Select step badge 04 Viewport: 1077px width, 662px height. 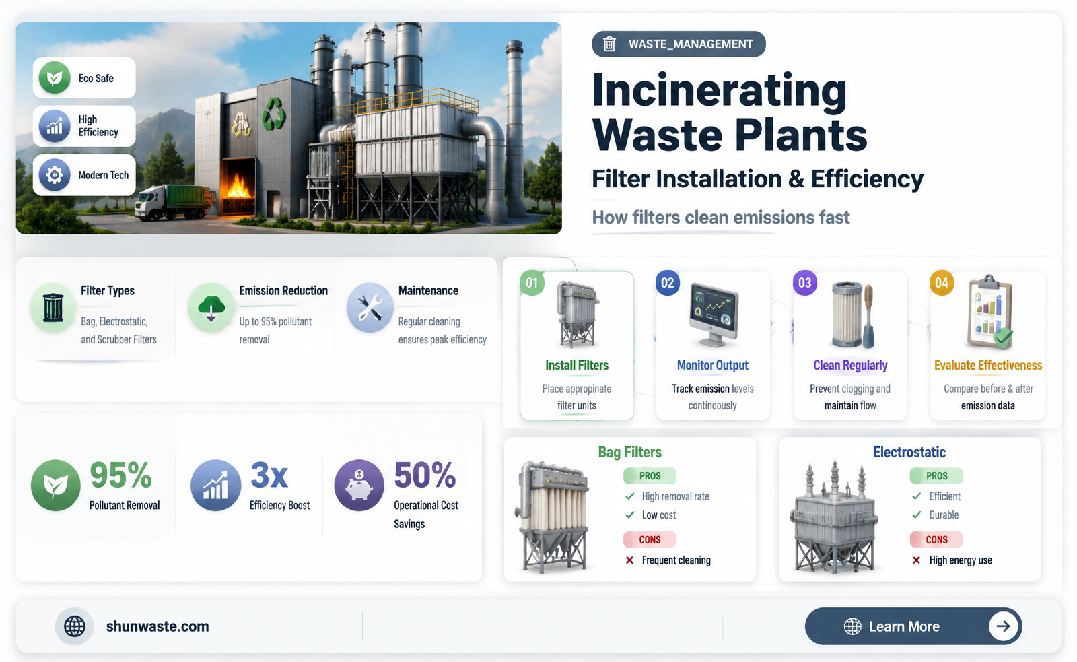click(942, 283)
